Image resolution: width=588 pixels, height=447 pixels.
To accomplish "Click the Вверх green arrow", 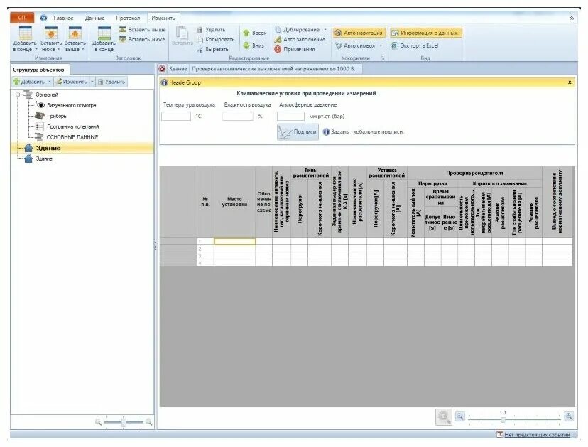I will click(x=246, y=33).
